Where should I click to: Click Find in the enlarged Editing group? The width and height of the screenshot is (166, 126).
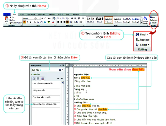(142, 35)
